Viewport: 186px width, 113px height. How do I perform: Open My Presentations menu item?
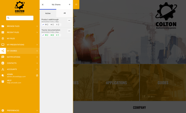[x=20, y=44]
